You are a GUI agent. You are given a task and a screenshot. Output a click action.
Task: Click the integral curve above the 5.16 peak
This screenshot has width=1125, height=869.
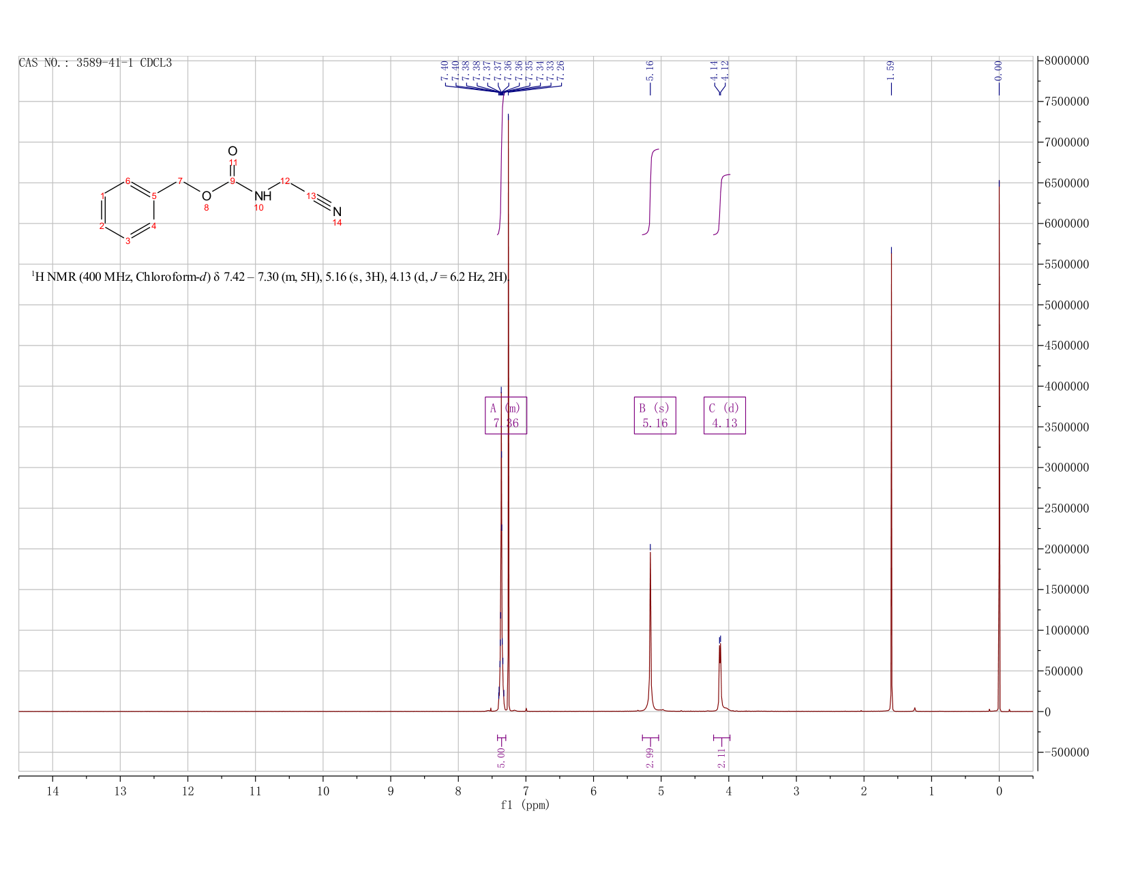650,192
